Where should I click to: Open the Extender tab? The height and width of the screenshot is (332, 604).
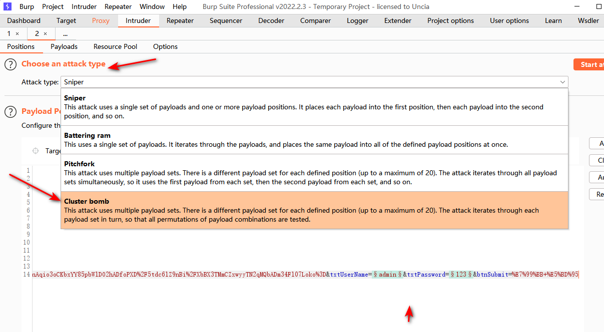coord(398,20)
